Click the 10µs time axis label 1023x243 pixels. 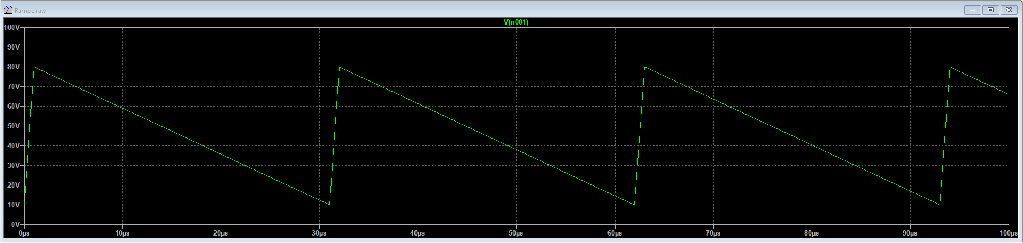(x=122, y=233)
